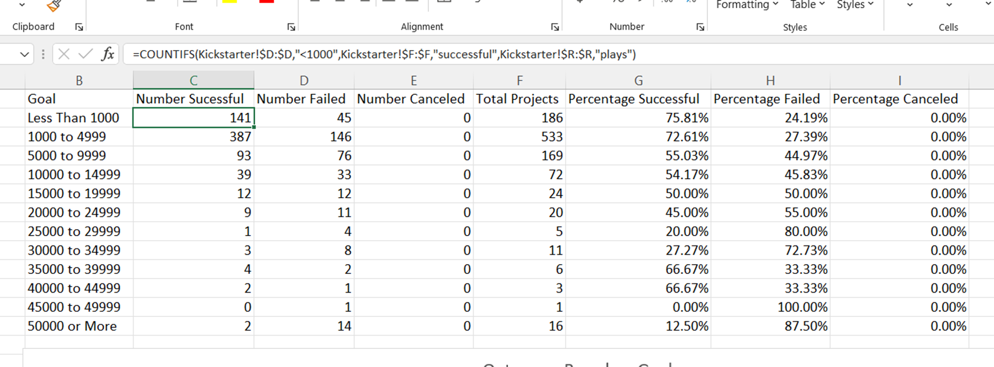Open the Clipboard group dialog launcher
994x367 pixels.
tap(79, 27)
